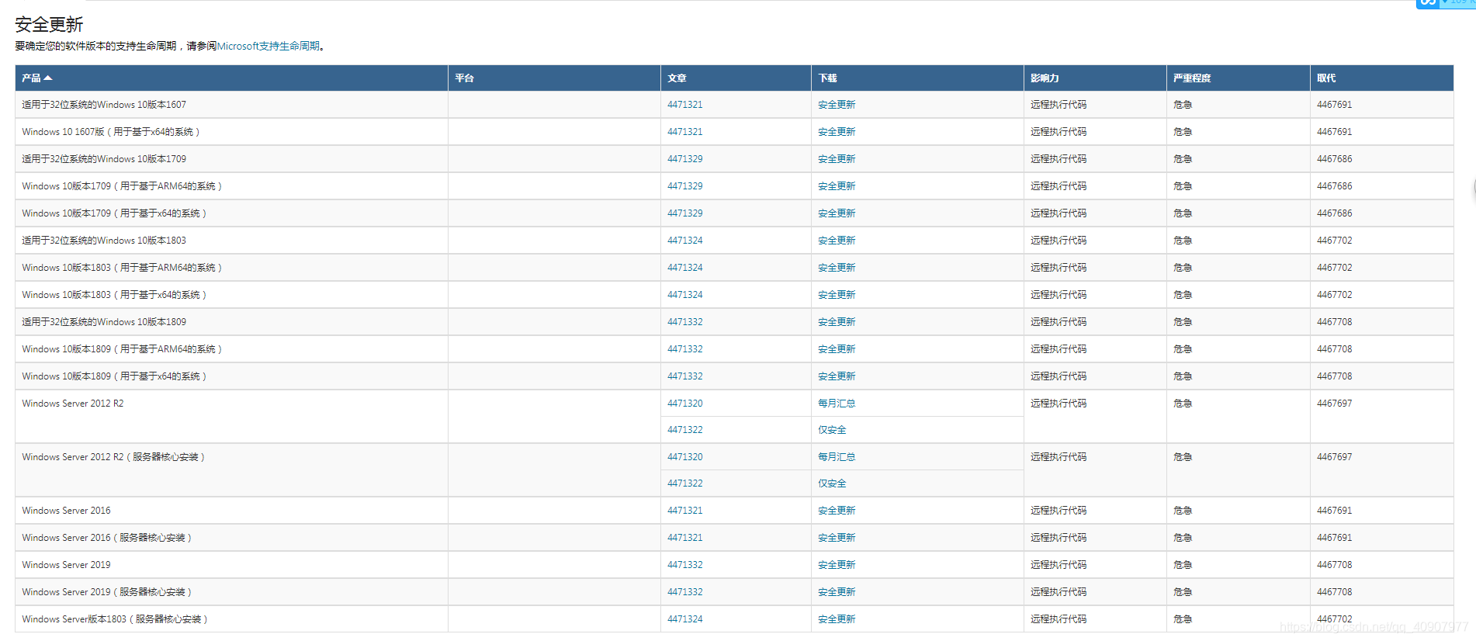Open 仅安全 for Server 2012 R2 服务器核心安装

832,483
